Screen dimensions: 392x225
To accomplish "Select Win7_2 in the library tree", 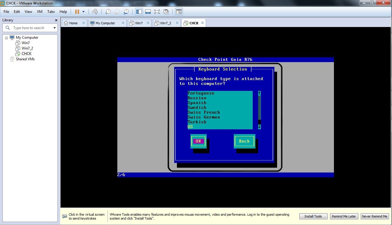I will [27, 48].
